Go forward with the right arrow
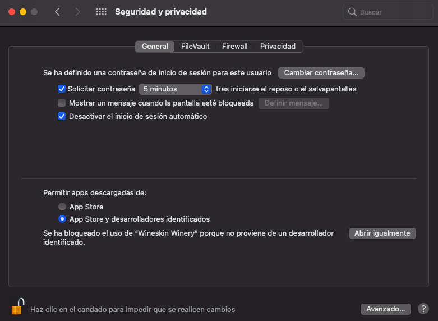This screenshot has height=321, width=438. [77, 12]
